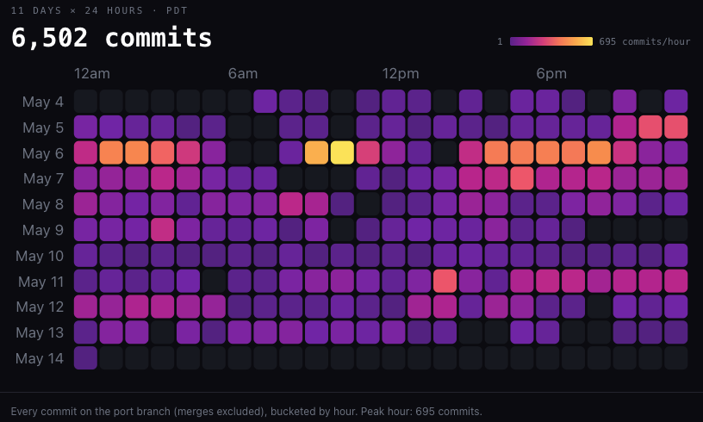Viewport: 703px width, 422px height.
Task: Click the commits/hour gradient legend bar
Action: (x=551, y=41)
